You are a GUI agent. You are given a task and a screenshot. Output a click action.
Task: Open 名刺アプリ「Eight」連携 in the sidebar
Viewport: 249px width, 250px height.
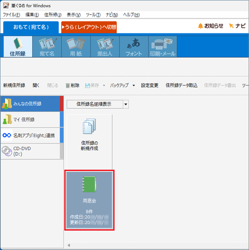(32, 135)
